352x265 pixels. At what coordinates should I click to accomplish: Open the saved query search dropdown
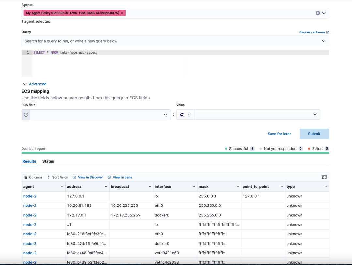[175, 41]
